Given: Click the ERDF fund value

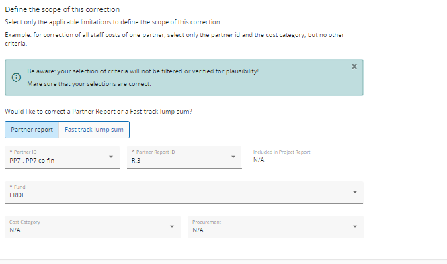Looking at the screenshot, I should coord(17,195).
